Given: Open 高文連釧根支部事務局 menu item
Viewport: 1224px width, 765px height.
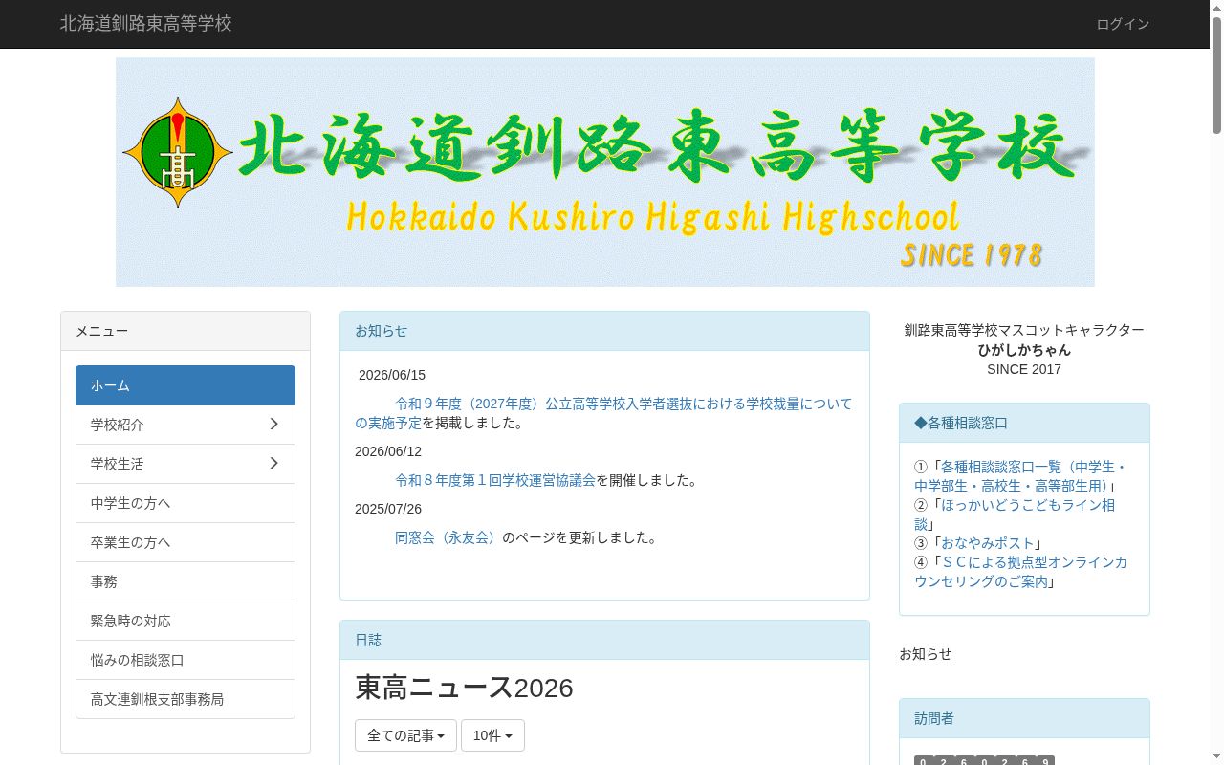Looking at the screenshot, I should 186,699.
